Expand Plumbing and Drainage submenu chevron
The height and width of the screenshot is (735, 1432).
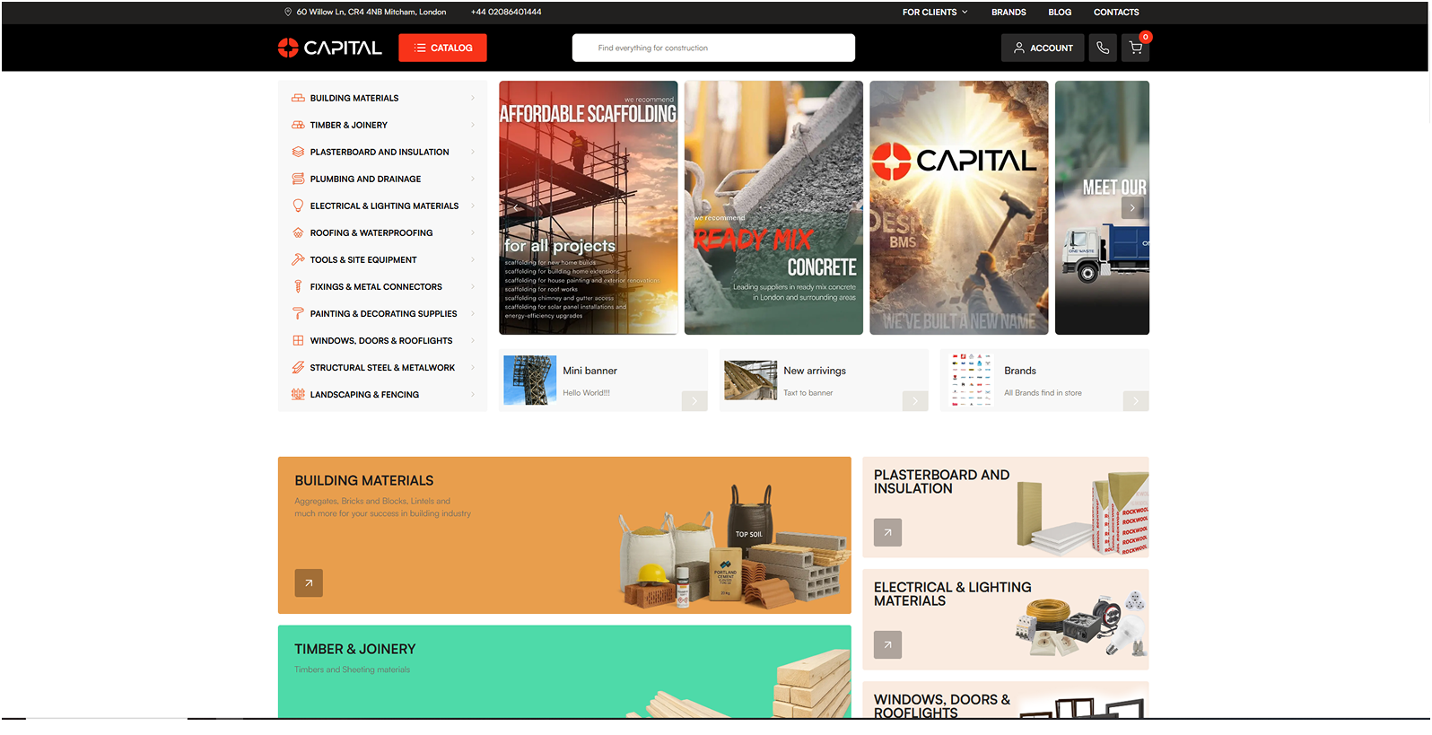point(473,179)
